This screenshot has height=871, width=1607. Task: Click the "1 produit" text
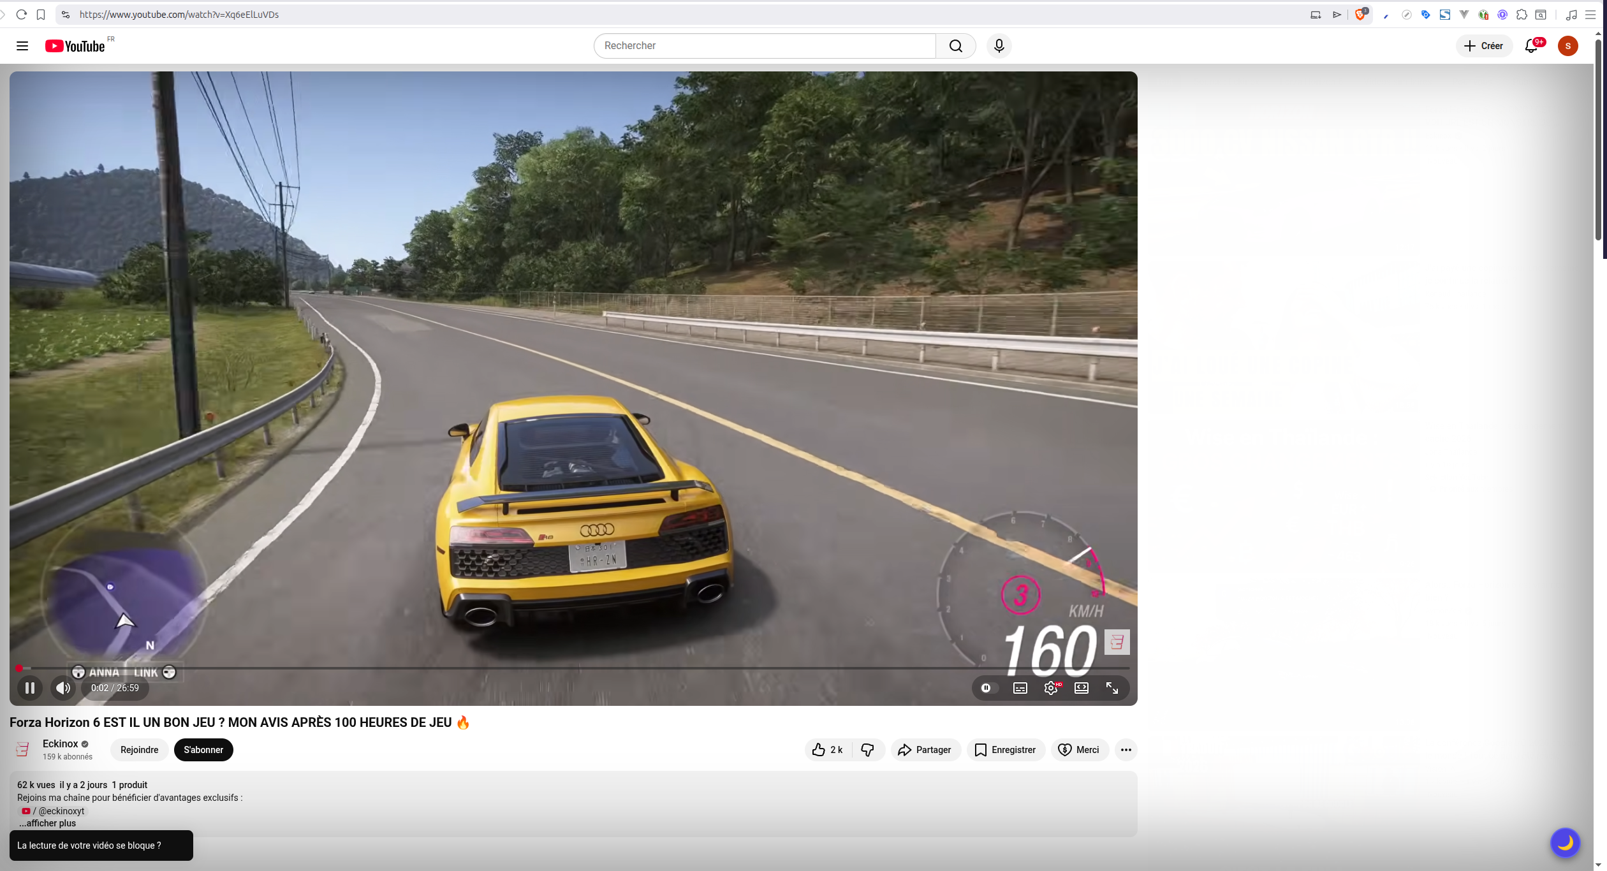[x=129, y=785]
